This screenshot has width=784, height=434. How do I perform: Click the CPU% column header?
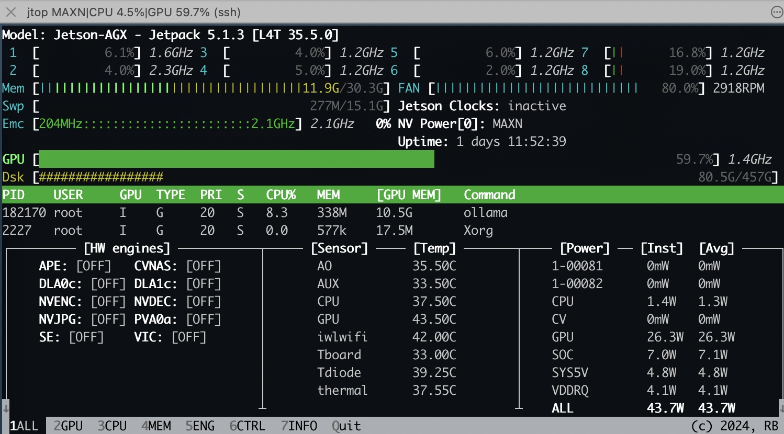click(x=281, y=195)
